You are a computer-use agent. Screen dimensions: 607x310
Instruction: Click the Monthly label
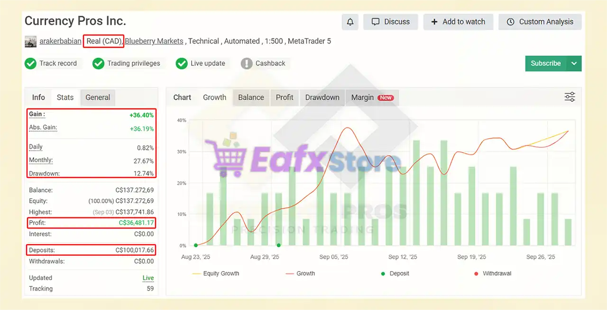click(41, 160)
